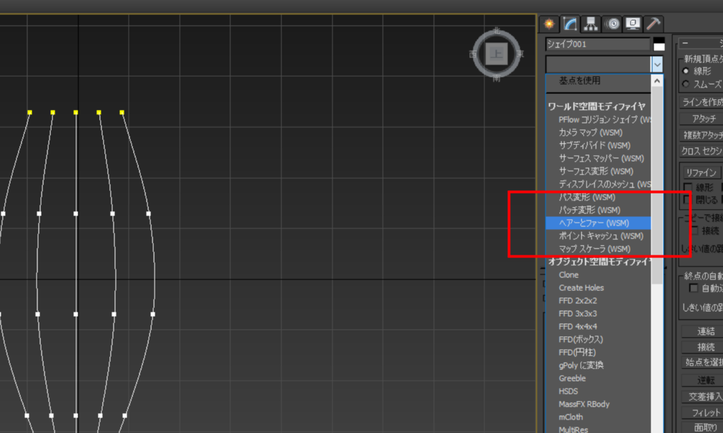The image size is (723, 433).
Task: Click the 北 compass label on ViewCube
Action: coord(496,30)
